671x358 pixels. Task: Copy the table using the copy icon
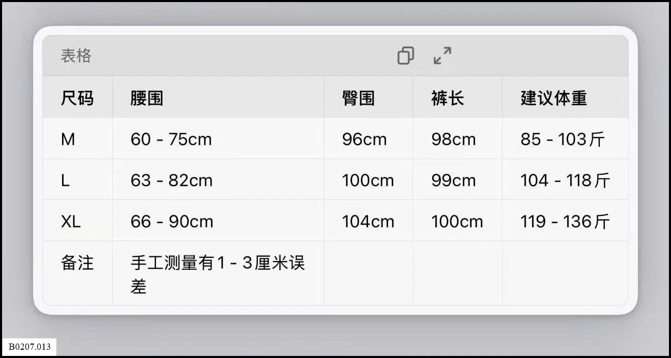coord(406,55)
